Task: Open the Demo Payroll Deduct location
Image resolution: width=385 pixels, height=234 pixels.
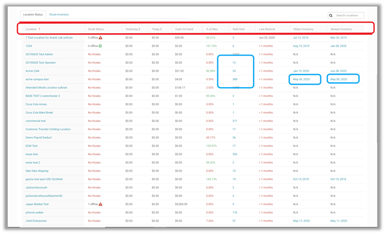Action: [38, 137]
